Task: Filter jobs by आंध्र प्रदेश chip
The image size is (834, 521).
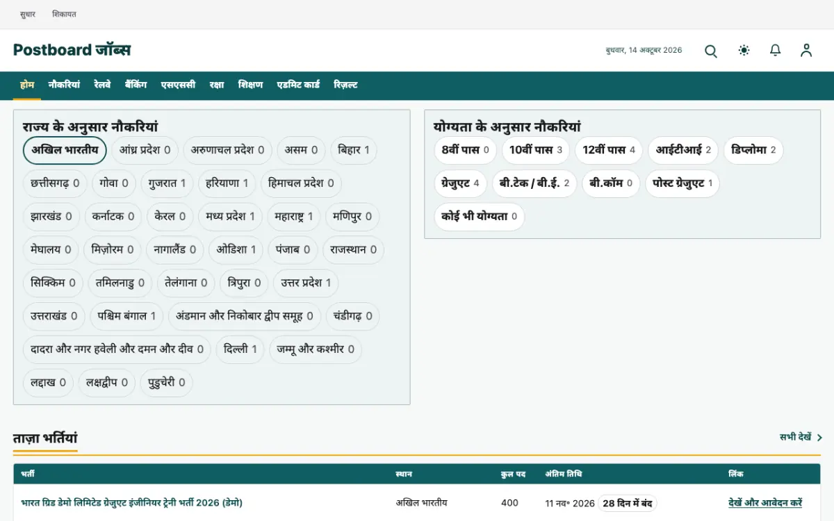Action: 145,150
